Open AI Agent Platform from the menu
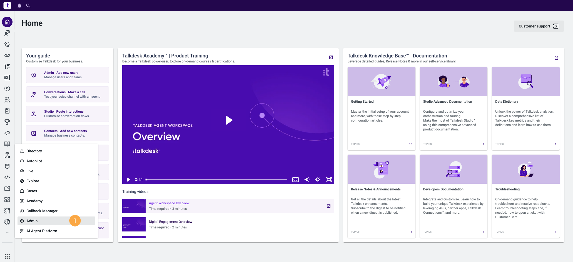 [x=56, y=231]
